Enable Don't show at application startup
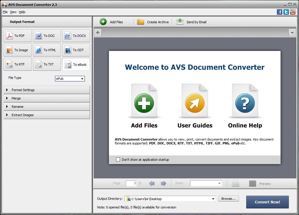Screen dimensions: 299x215 118,160
